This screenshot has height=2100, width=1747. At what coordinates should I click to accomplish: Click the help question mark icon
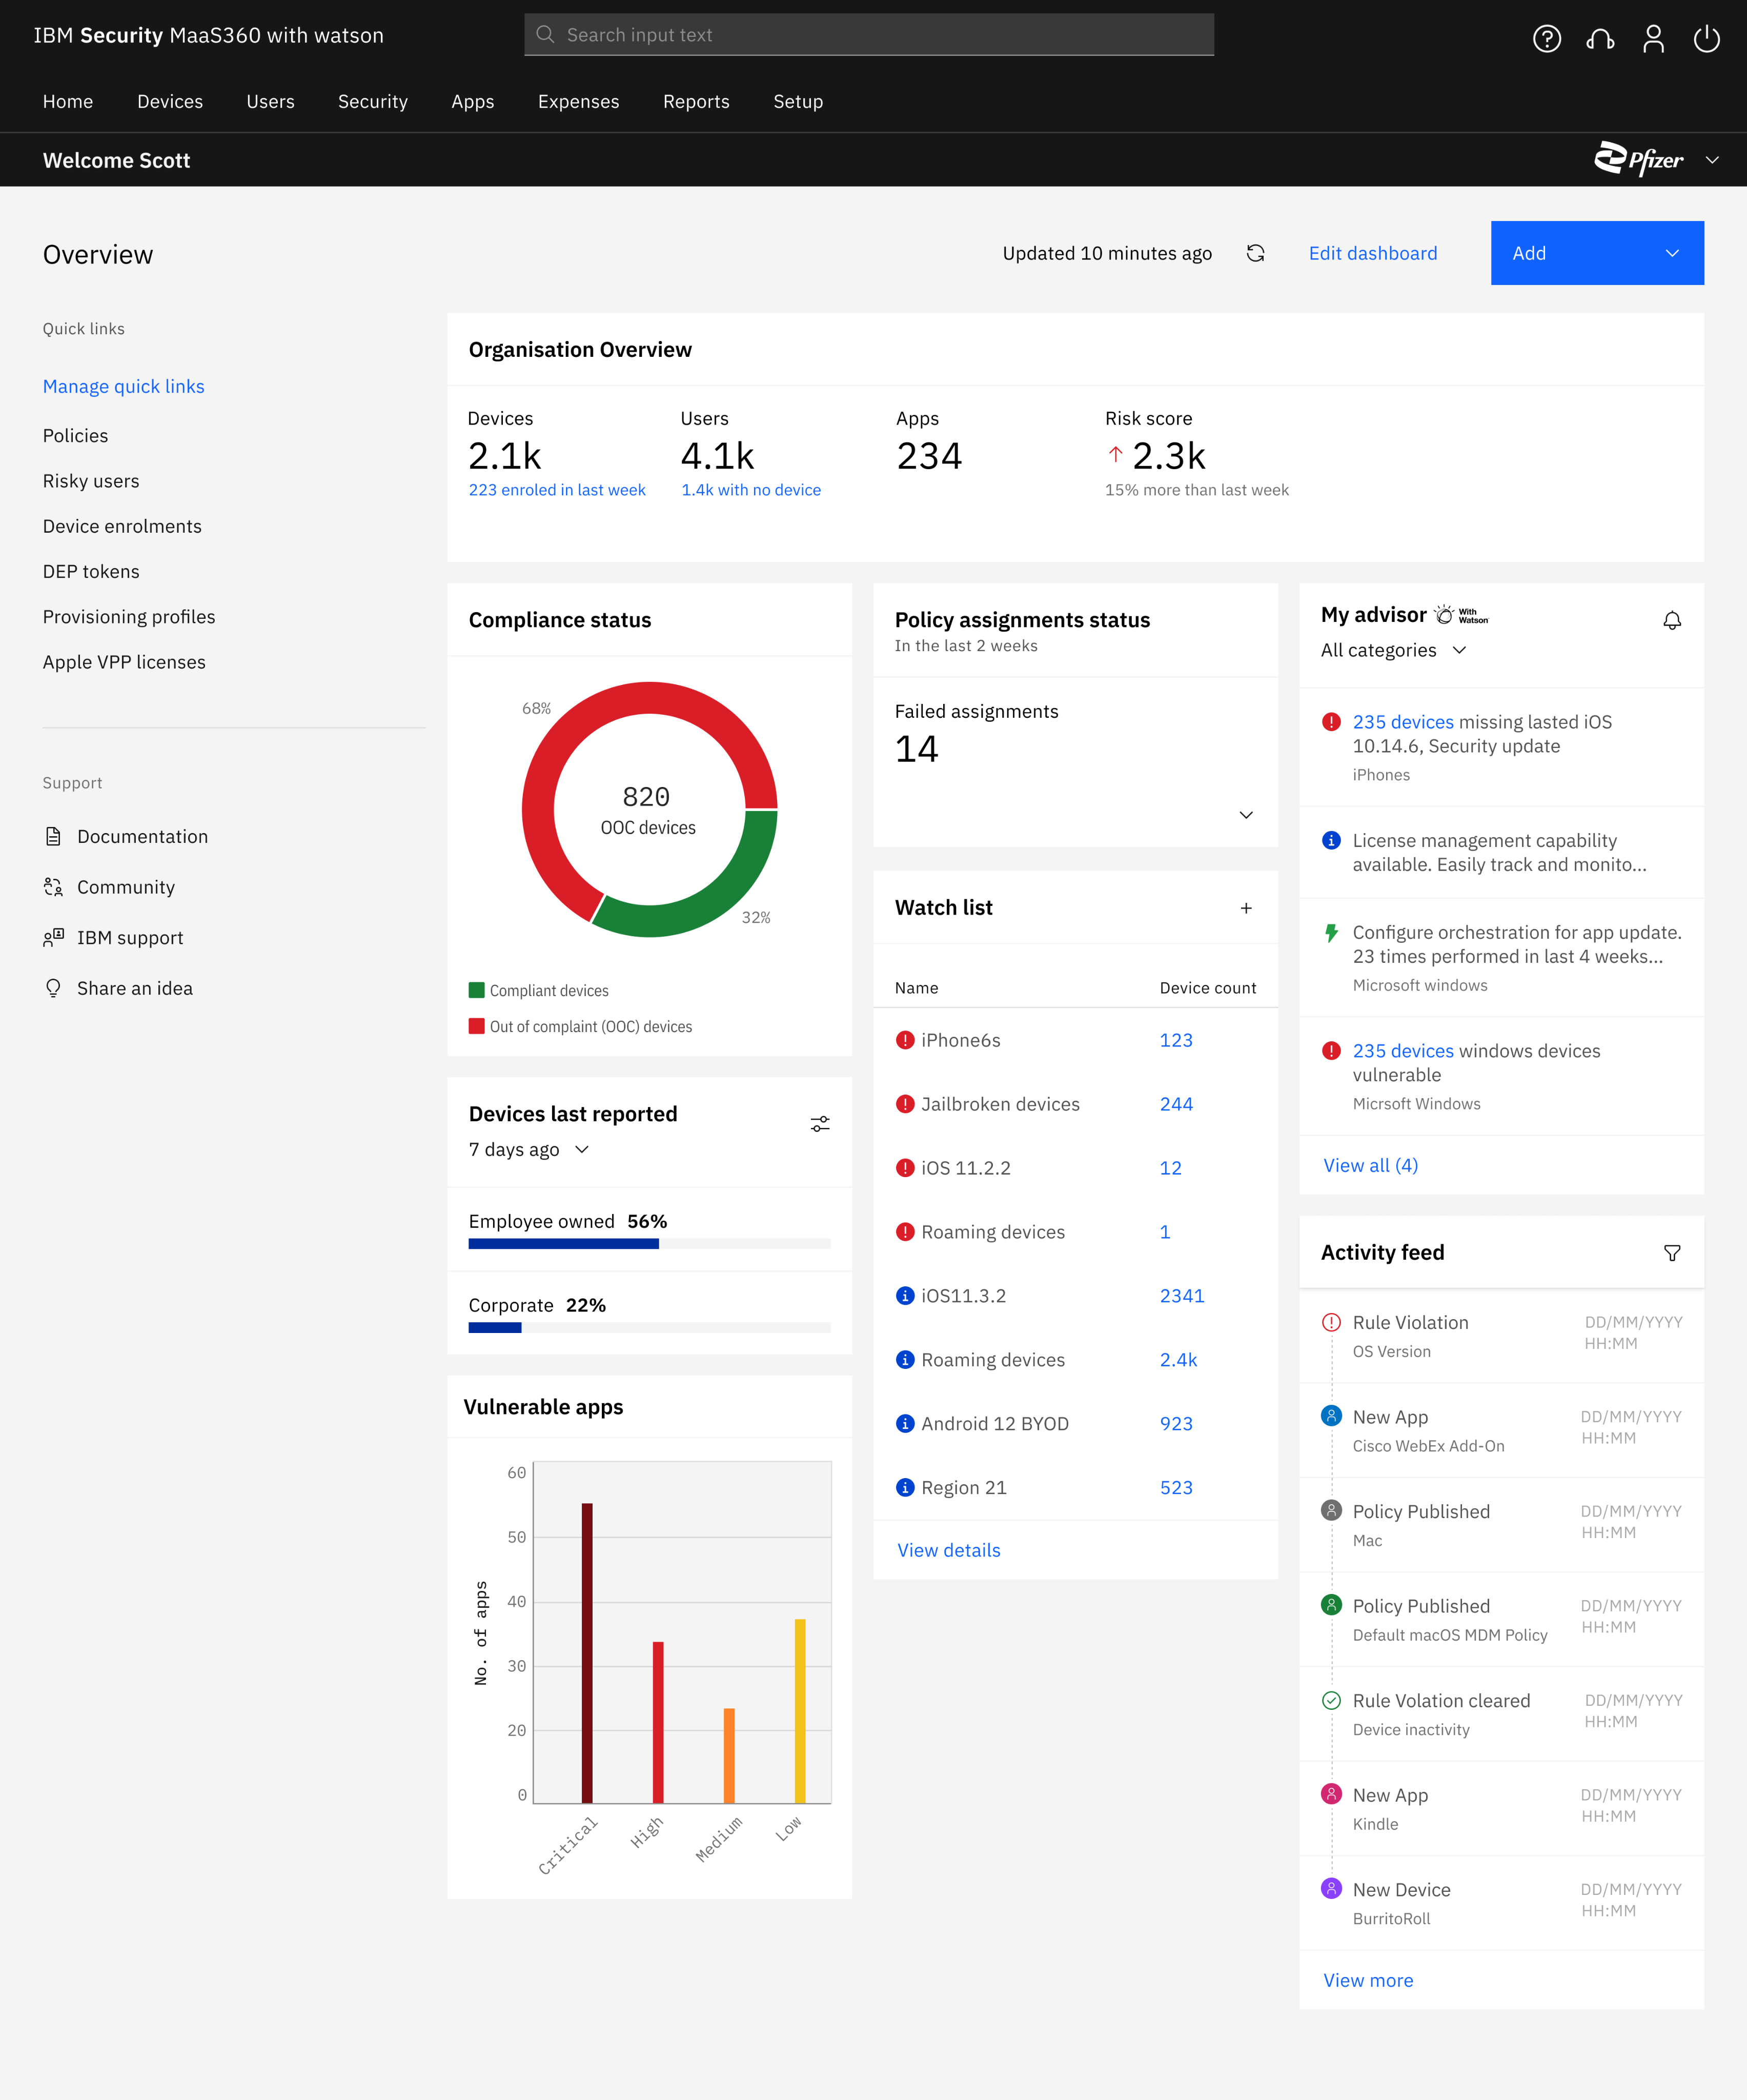pos(1546,39)
